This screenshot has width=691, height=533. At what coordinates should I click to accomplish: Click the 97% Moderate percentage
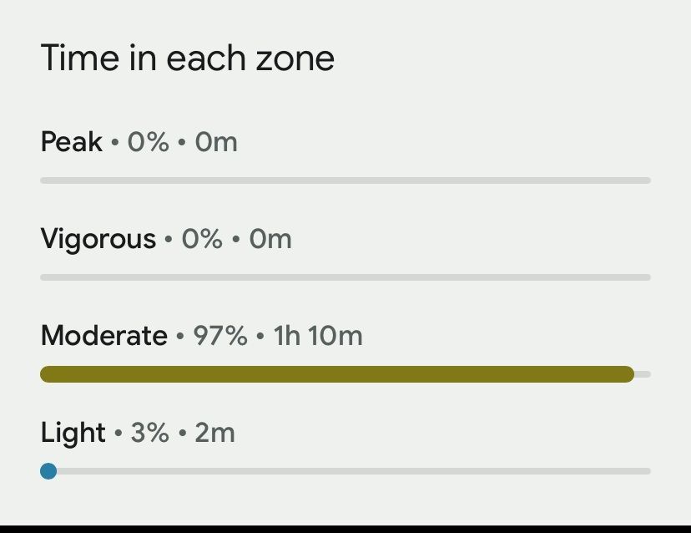(x=220, y=336)
